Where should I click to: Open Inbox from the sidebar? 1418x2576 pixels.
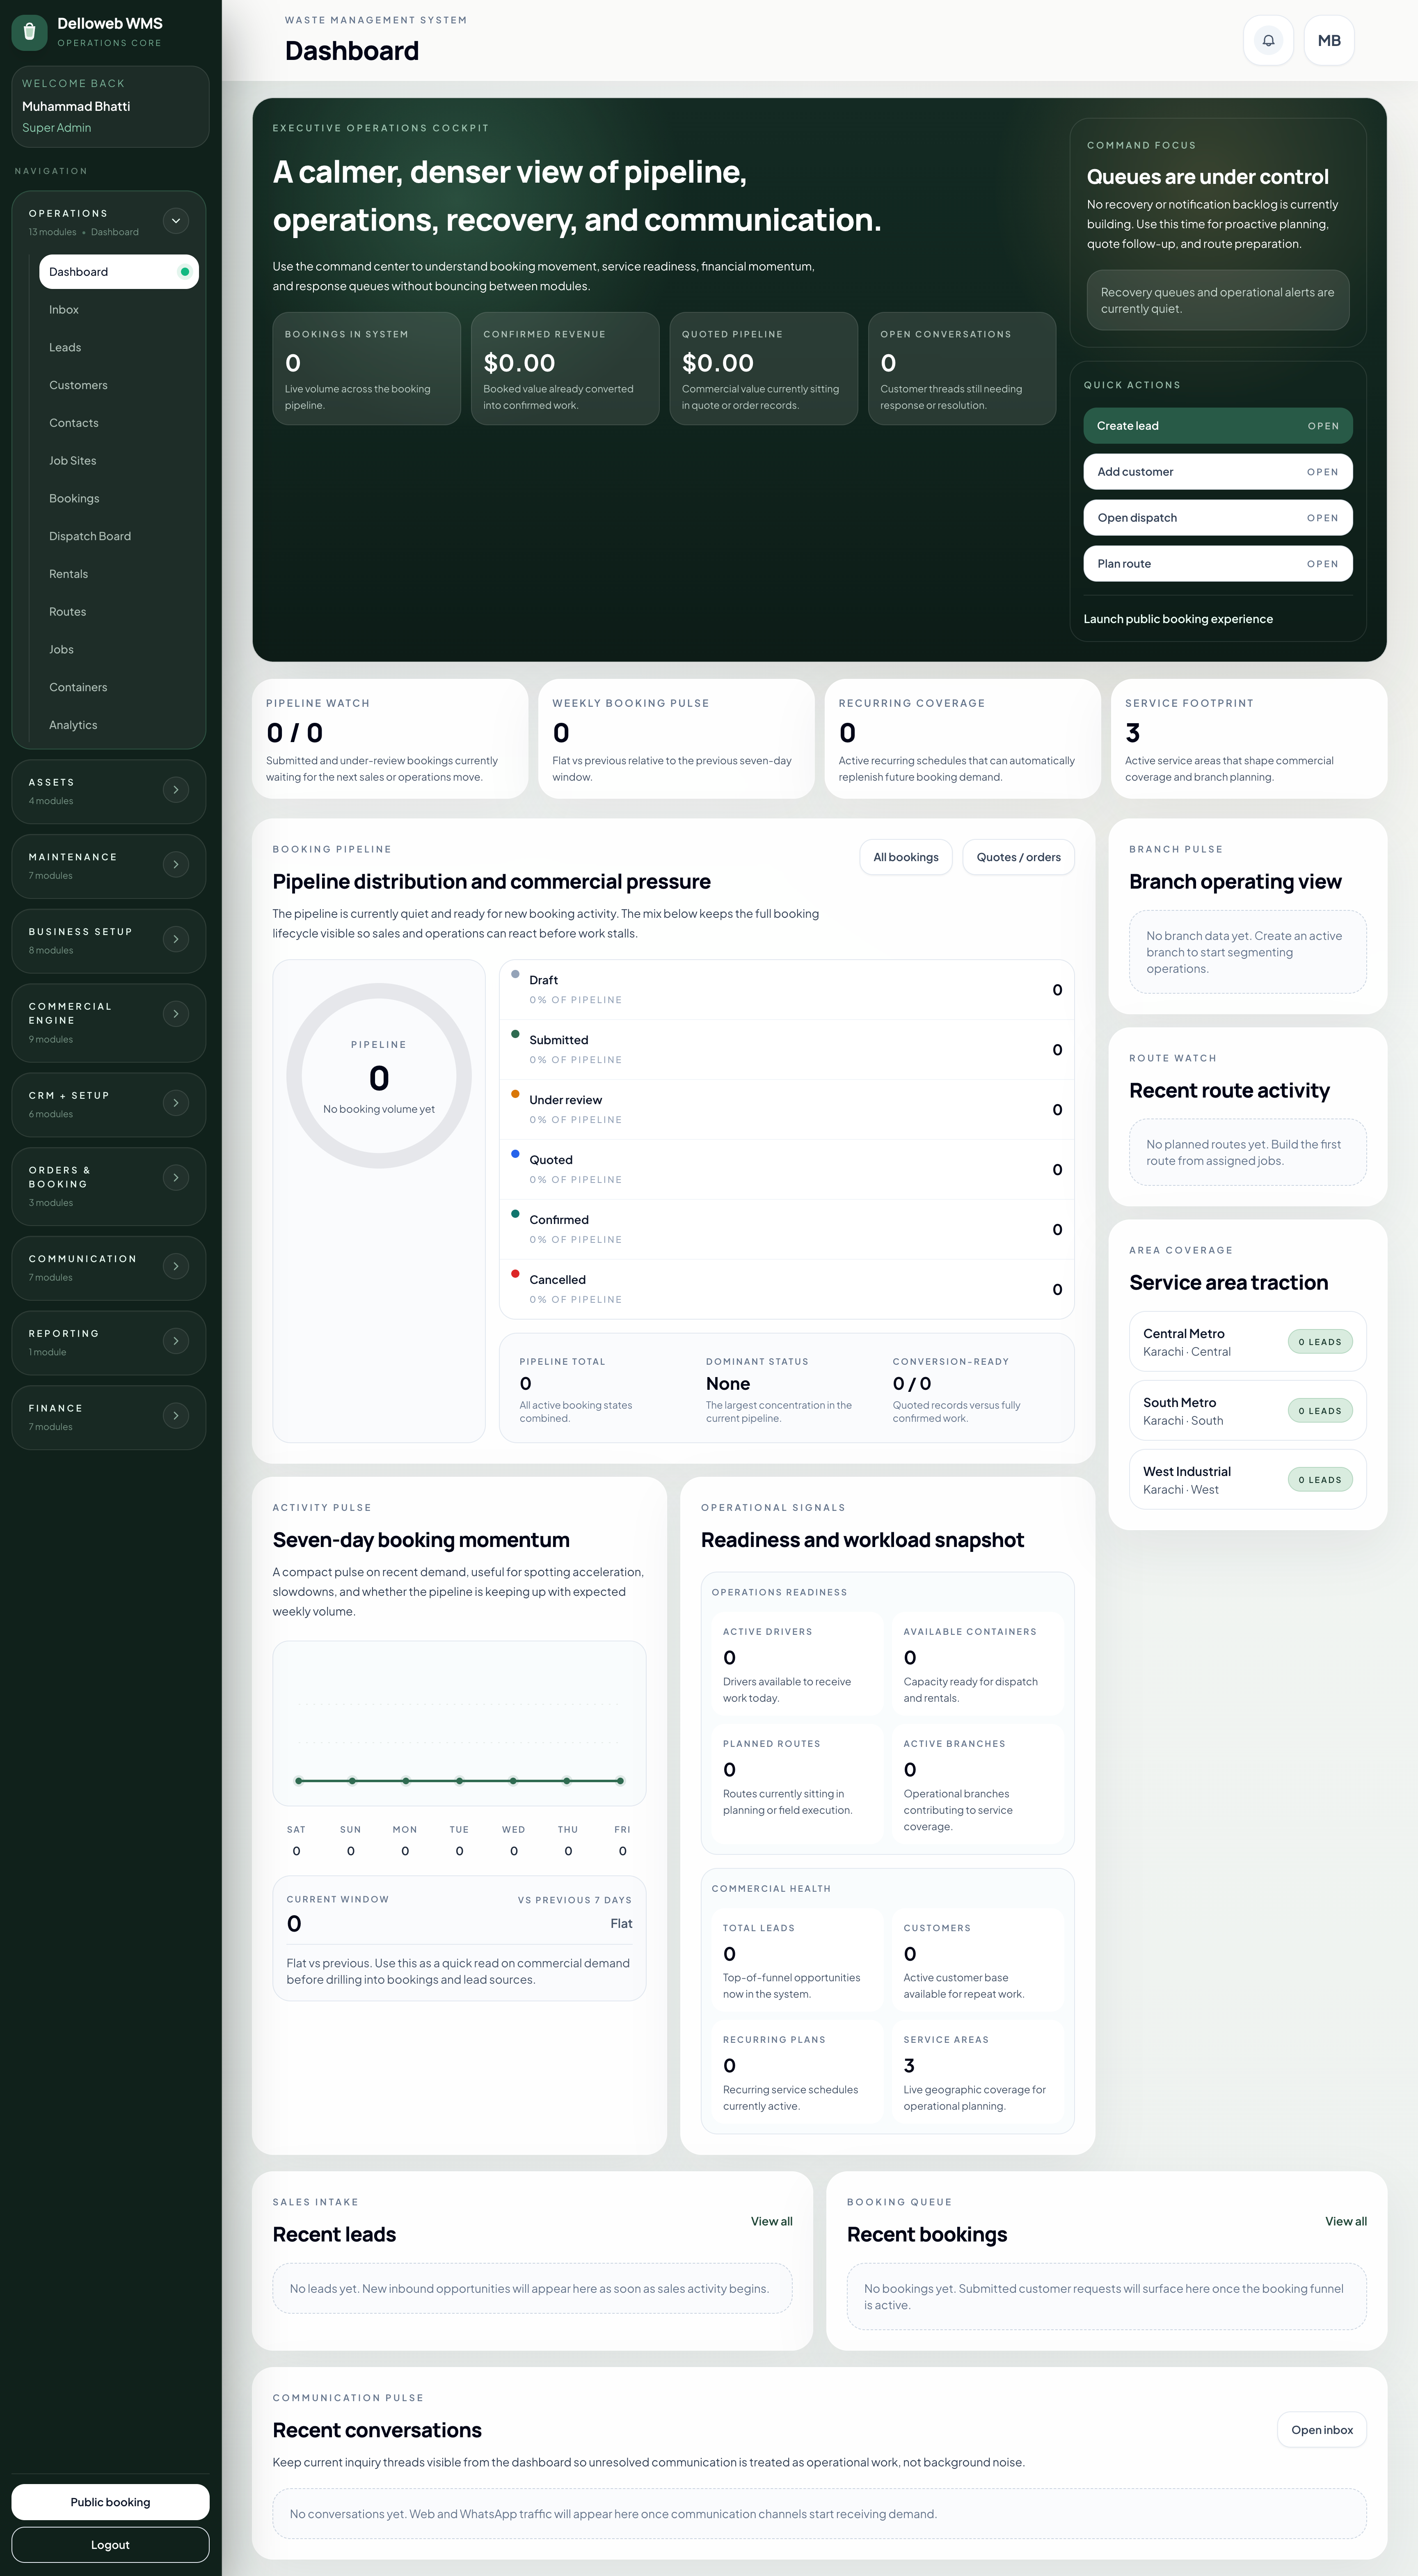click(x=119, y=310)
